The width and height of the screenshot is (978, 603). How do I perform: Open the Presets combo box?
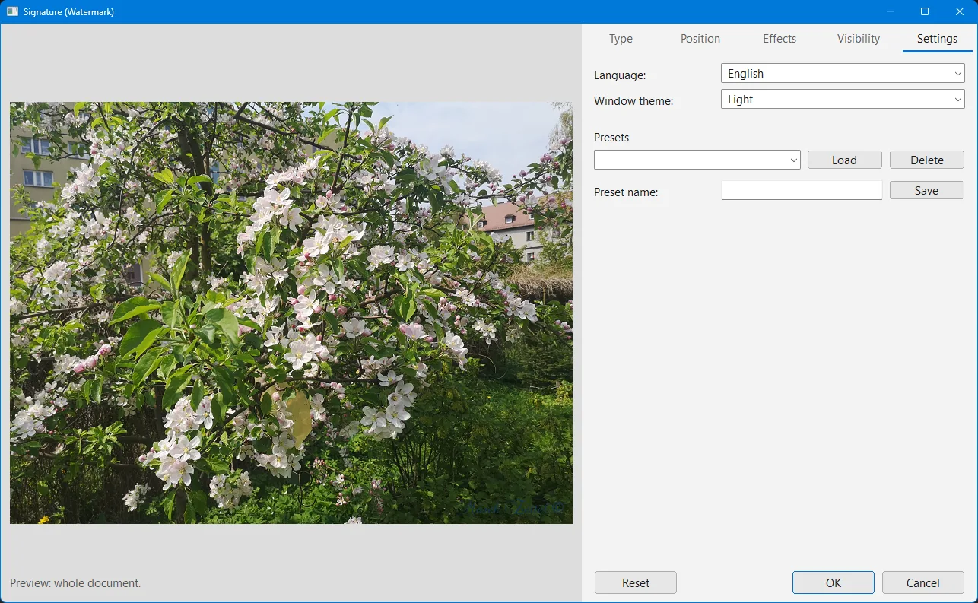[x=697, y=160]
